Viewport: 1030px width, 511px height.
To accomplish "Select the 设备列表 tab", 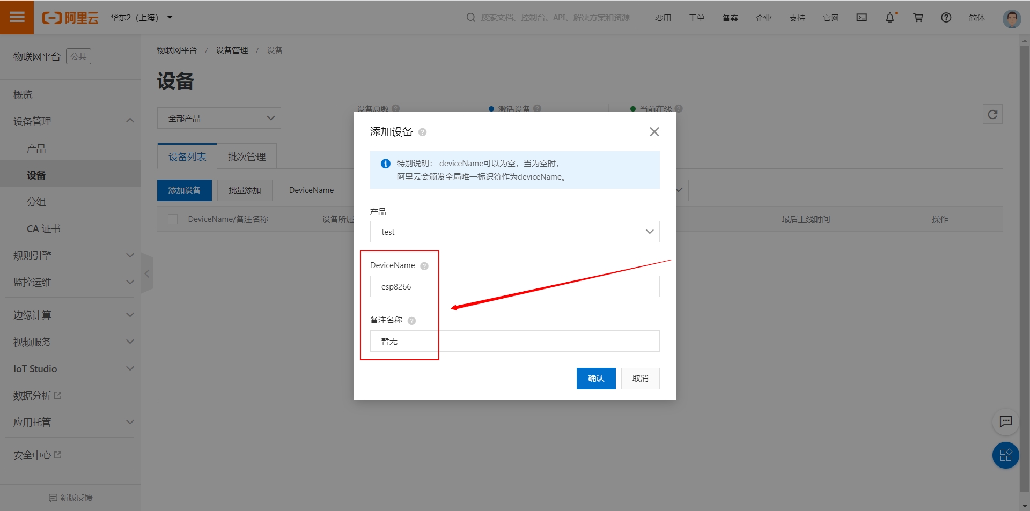I will point(187,156).
